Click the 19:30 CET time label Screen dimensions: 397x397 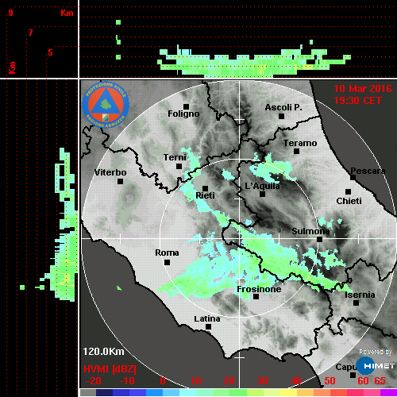[357, 101]
